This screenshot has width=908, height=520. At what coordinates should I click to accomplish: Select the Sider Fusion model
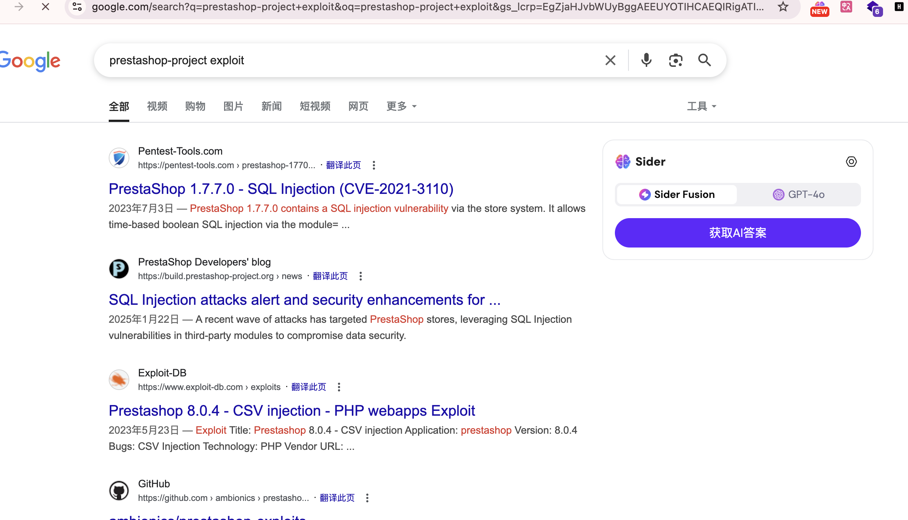[677, 195]
